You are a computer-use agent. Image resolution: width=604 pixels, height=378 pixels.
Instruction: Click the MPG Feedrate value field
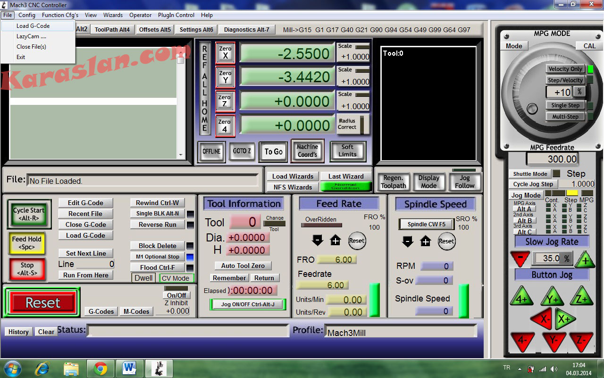[552, 159]
